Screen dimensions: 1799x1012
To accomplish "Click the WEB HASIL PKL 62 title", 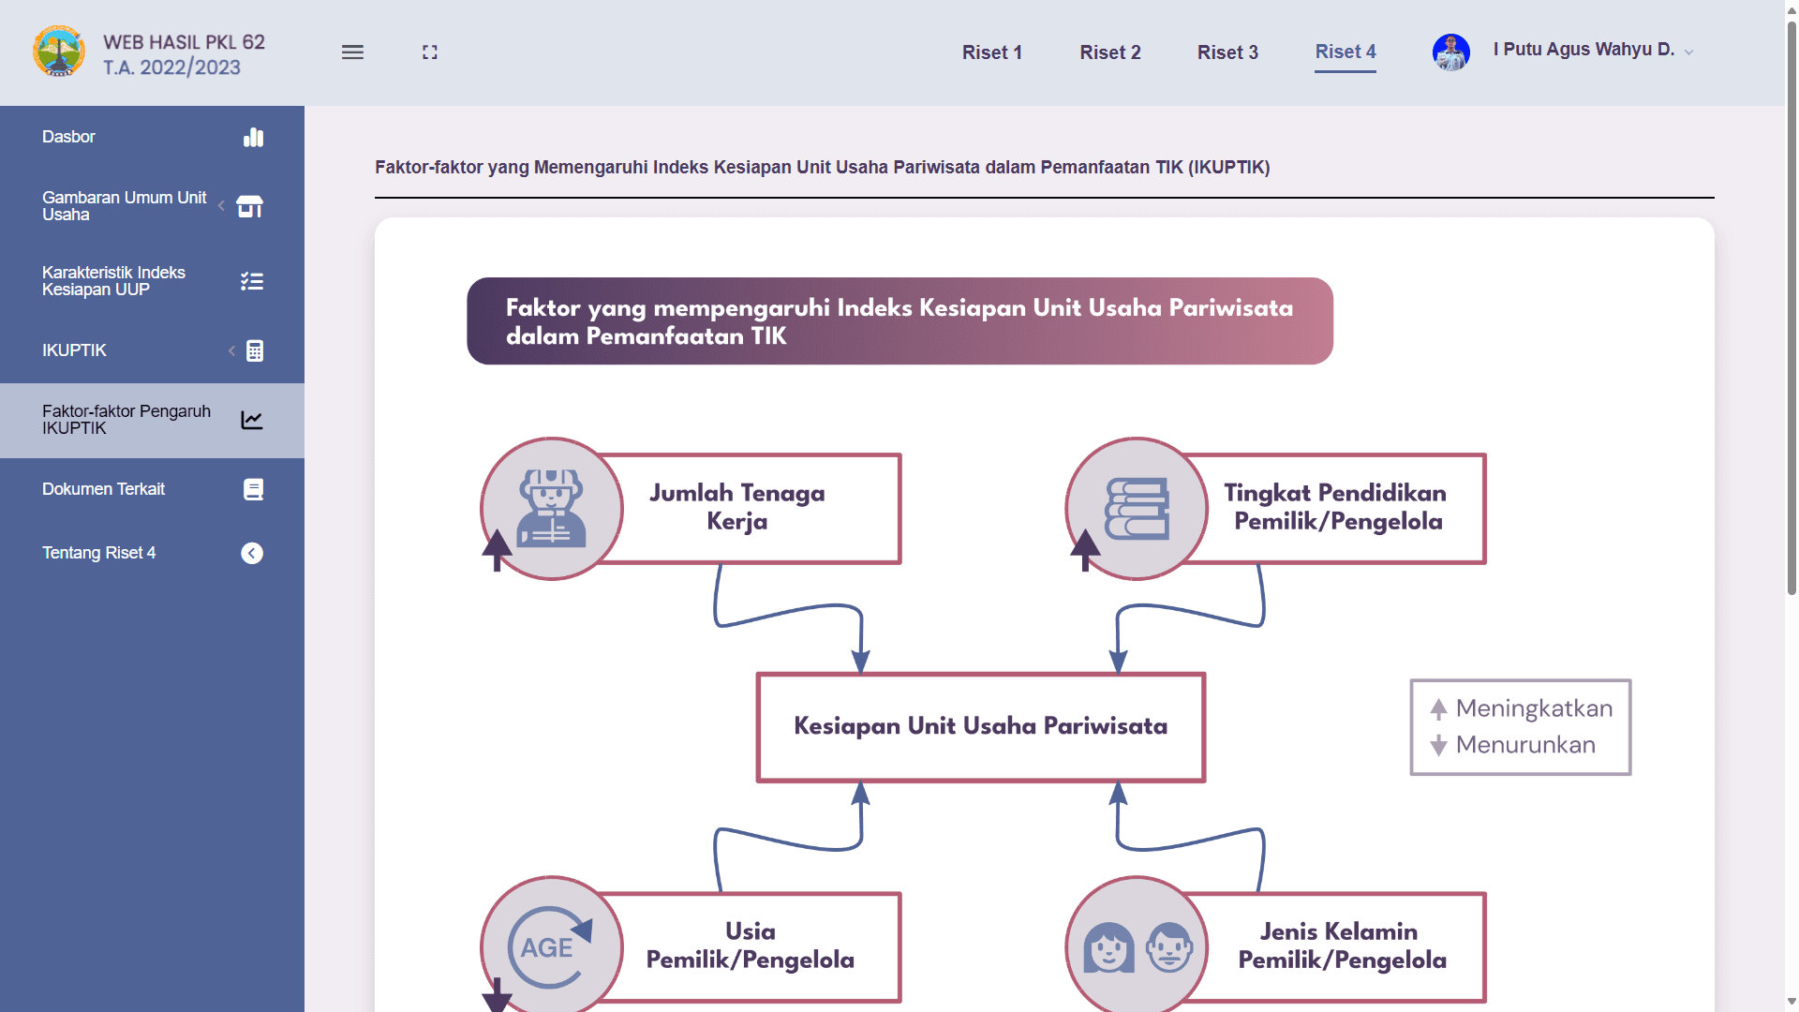I will pyautogui.click(x=184, y=54).
